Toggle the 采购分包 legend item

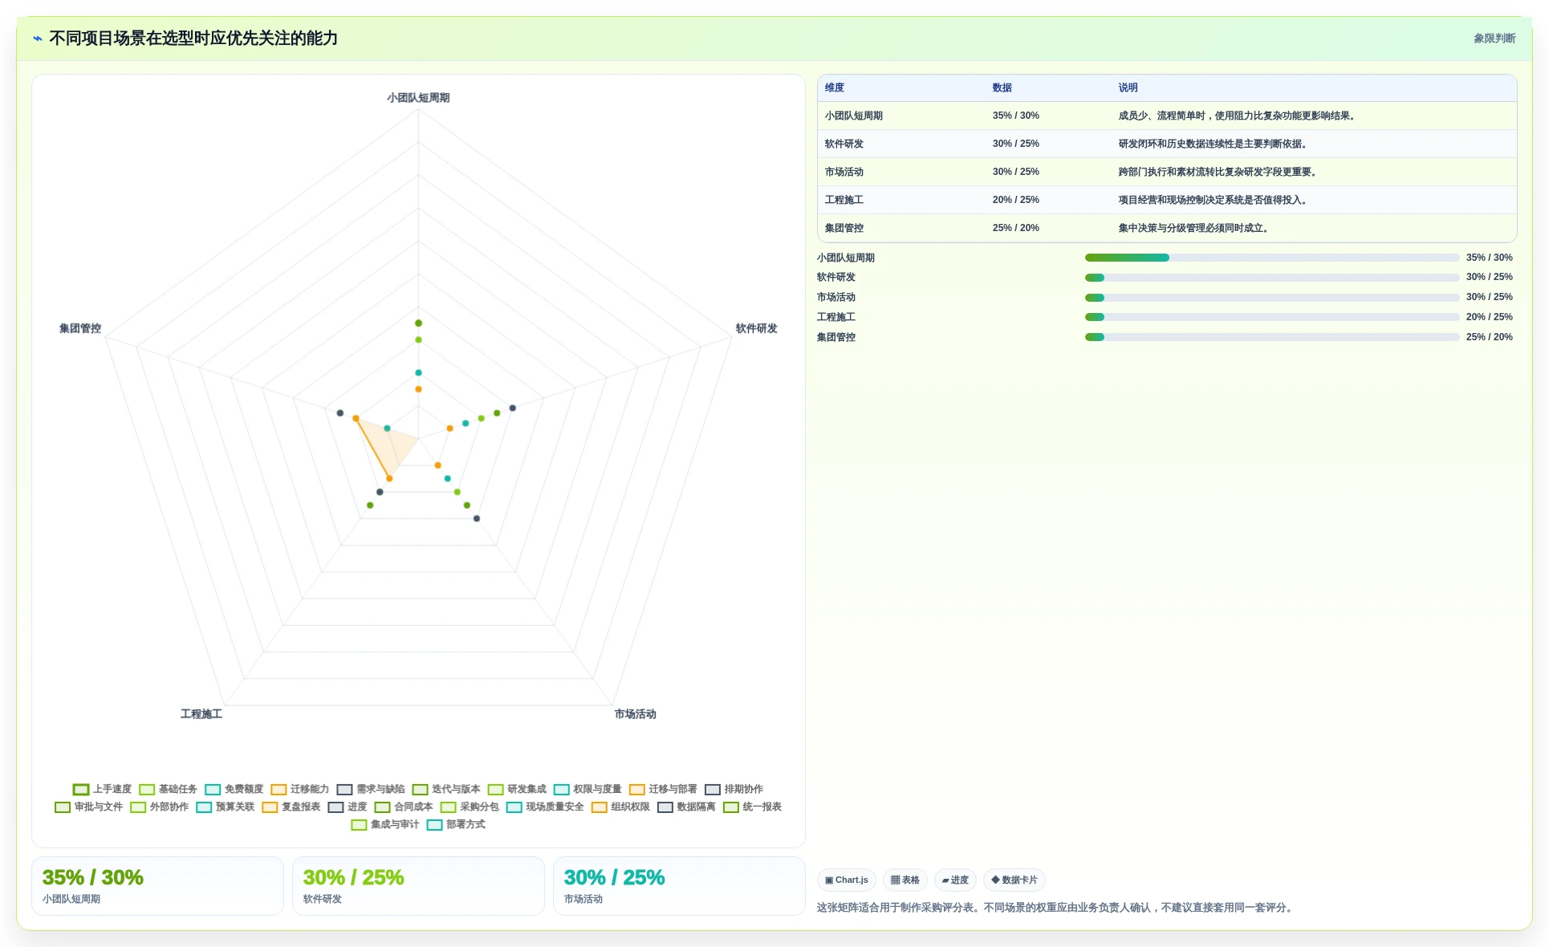[x=469, y=807]
